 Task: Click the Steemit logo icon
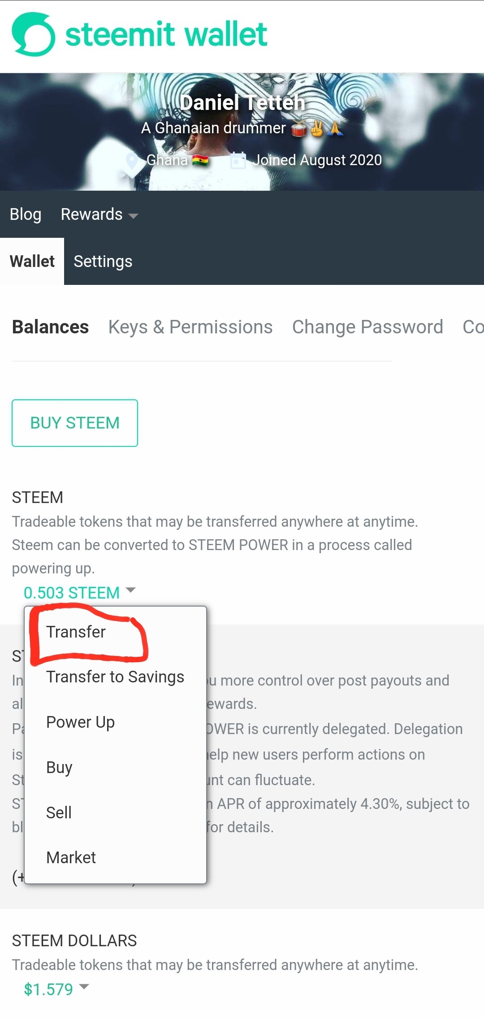coord(34,35)
